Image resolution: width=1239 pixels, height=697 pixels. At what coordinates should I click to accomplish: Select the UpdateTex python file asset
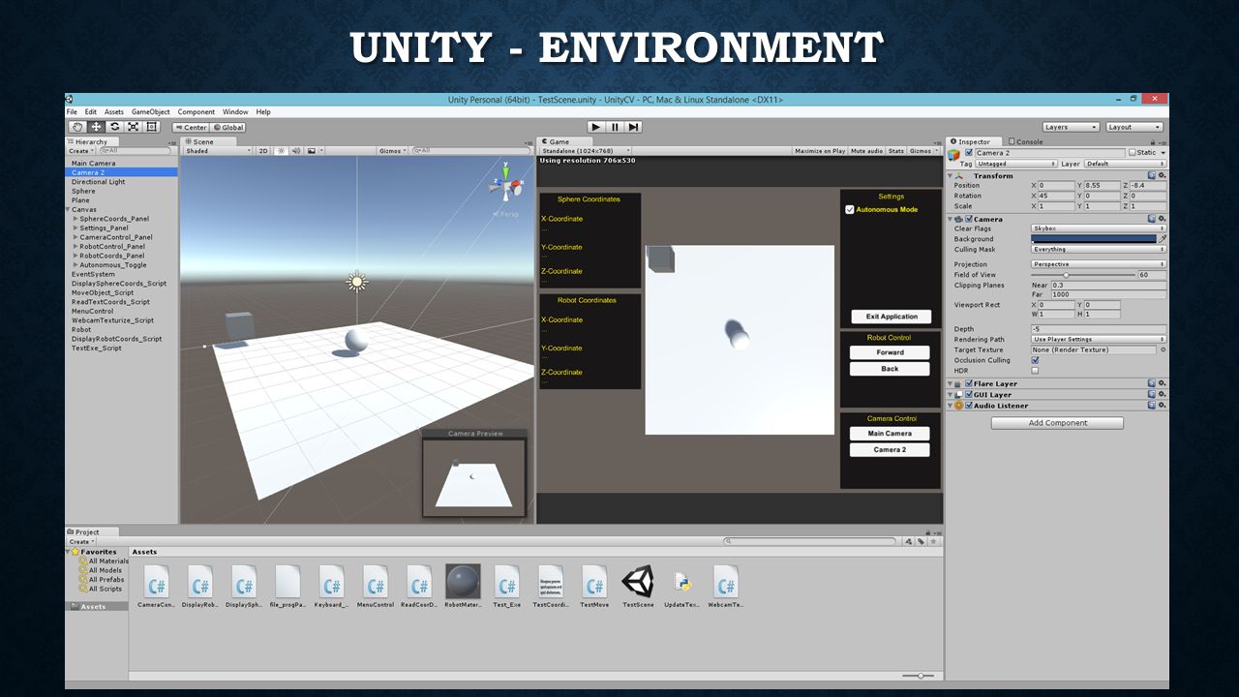pos(681,587)
